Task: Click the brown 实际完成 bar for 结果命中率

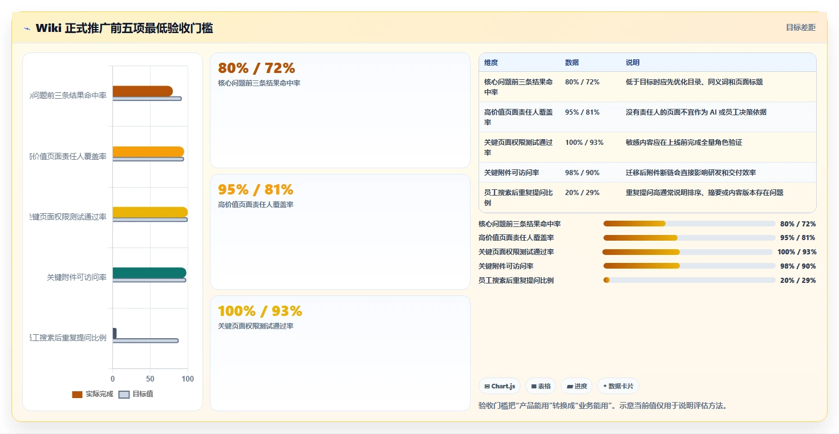Action: [x=143, y=91]
